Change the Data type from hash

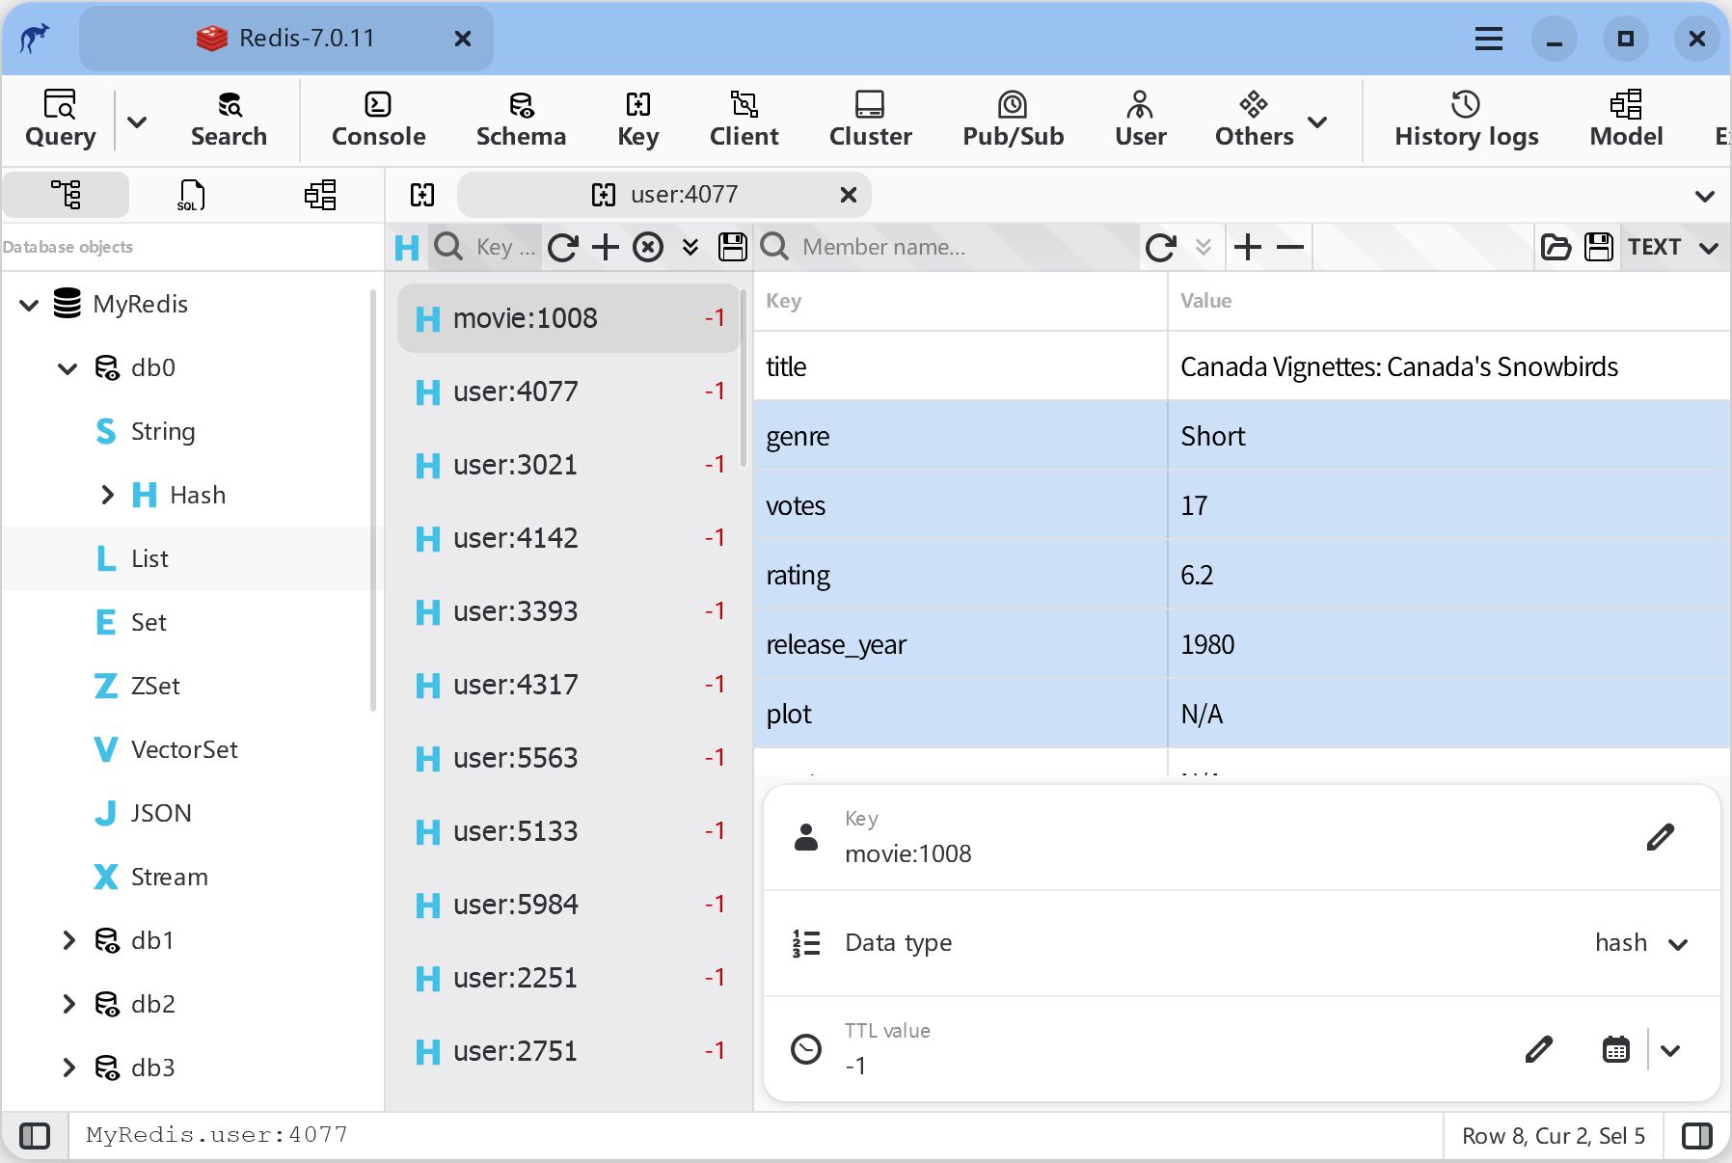click(x=1640, y=943)
